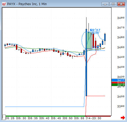Viewport: 127px width, 122px height.
Task: Click the blue 3417 price marker
Action: point(118,80)
